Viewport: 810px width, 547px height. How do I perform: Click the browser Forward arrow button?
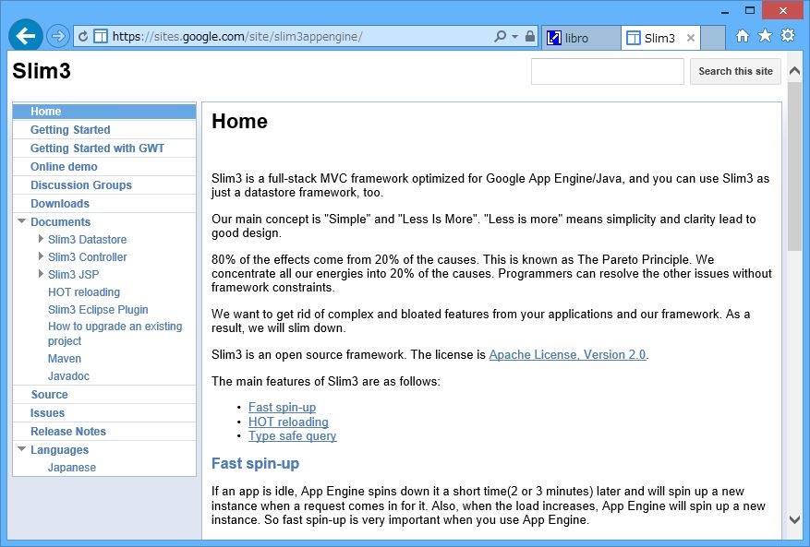pyautogui.click(x=57, y=36)
